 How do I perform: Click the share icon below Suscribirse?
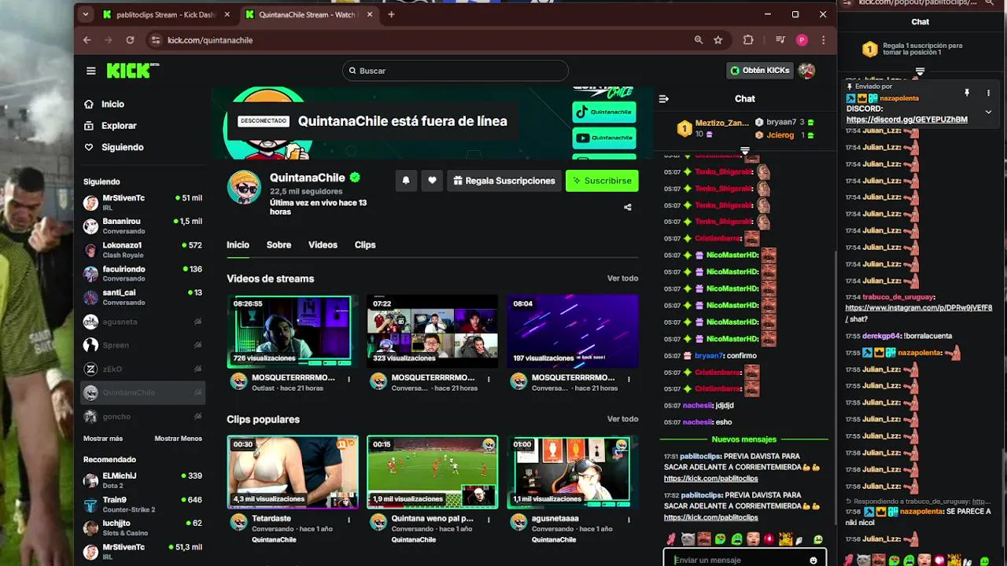[x=628, y=208]
